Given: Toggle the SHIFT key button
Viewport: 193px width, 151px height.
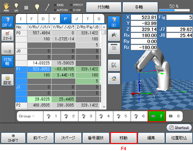Looking at the screenshot, I should [x=13, y=138].
